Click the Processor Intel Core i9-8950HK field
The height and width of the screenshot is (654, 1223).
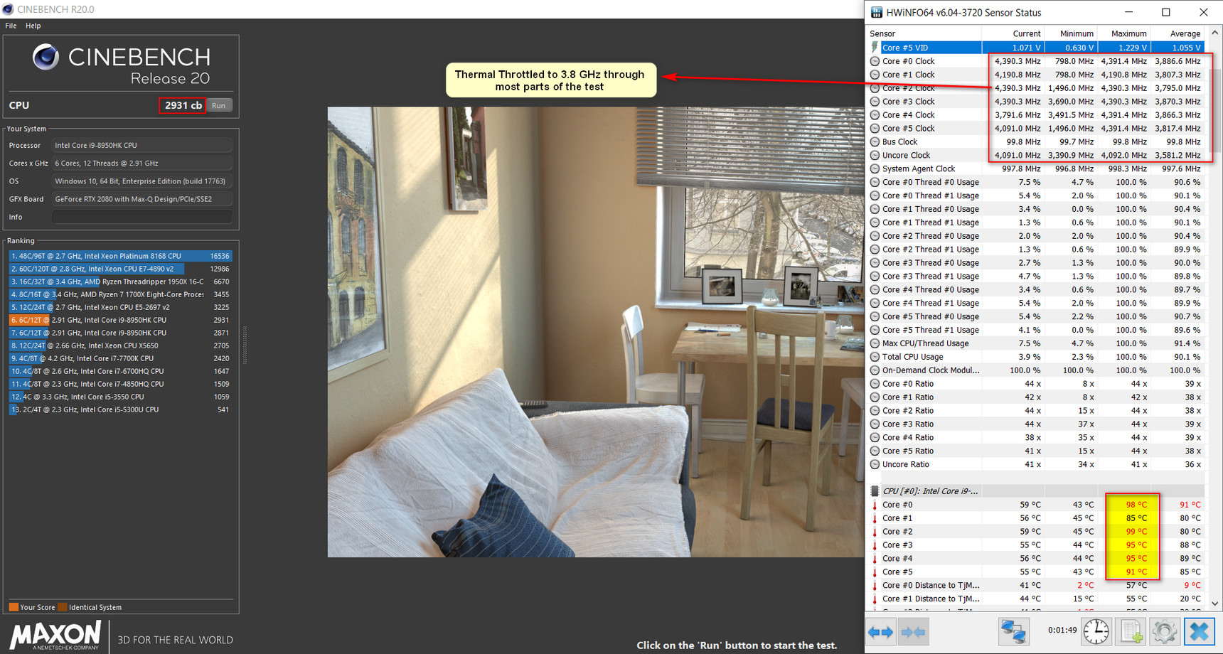(142, 145)
